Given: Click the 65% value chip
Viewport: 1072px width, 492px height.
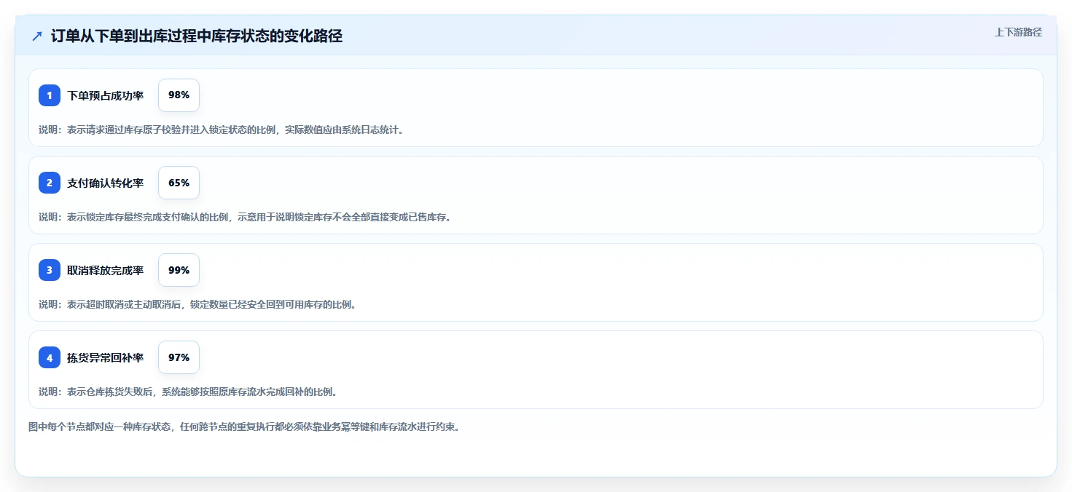Looking at the screenshot, I should click(179, 183).
